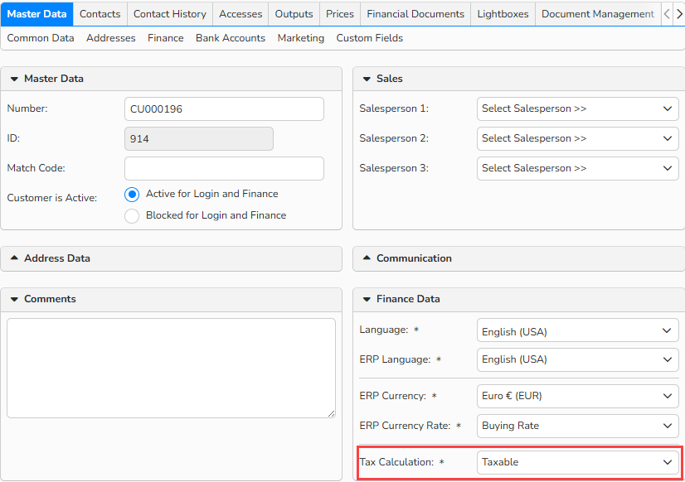Viewport: 685px width, 482px height.
Task: Open the Document Management tab
Action: 598,14
